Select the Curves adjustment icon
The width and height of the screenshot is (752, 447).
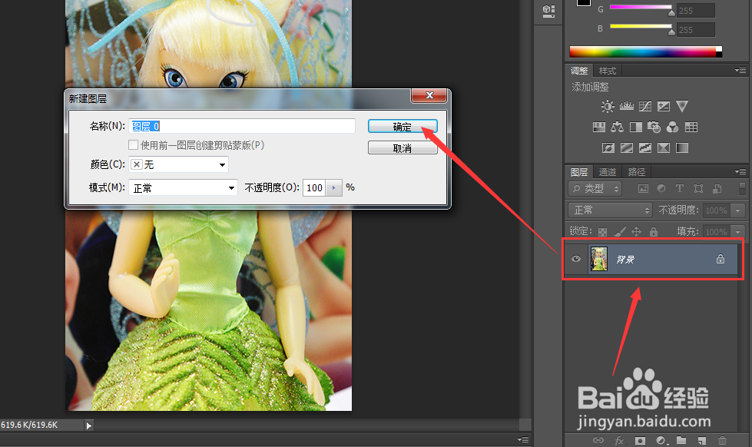[645, 106]
